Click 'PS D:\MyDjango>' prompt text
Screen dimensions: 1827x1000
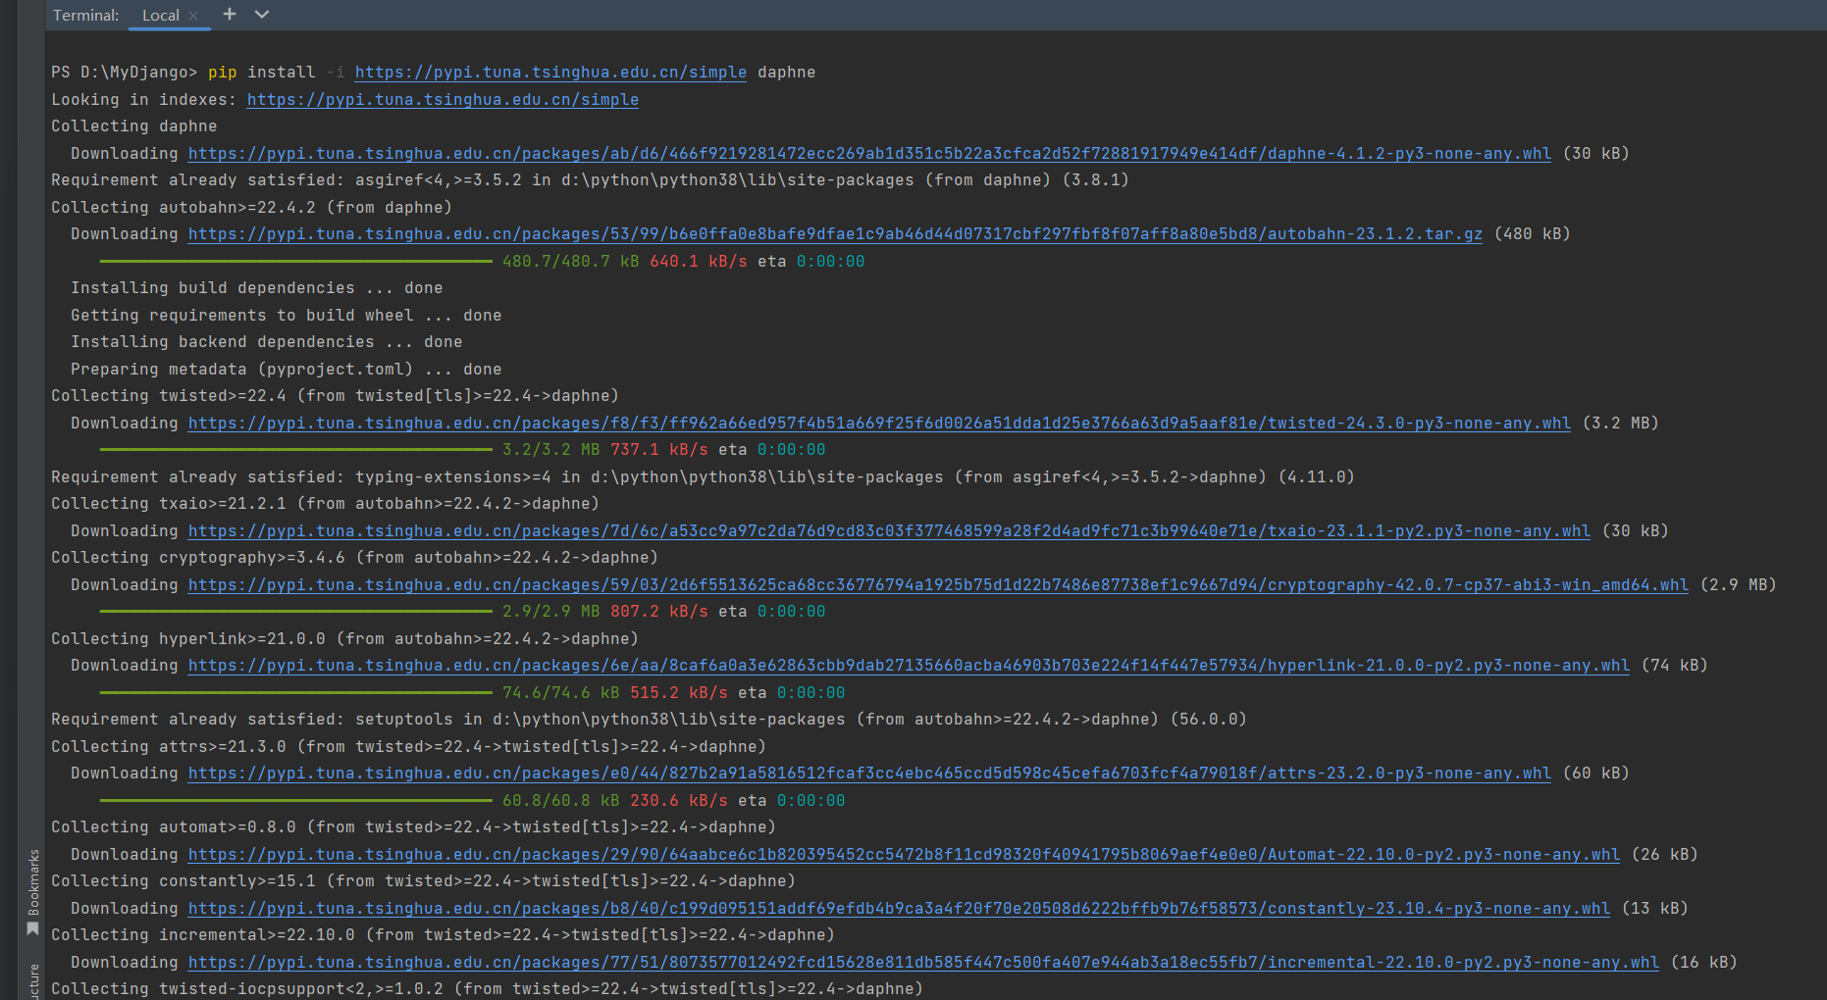pyautogui.click(x=124, y=73)
